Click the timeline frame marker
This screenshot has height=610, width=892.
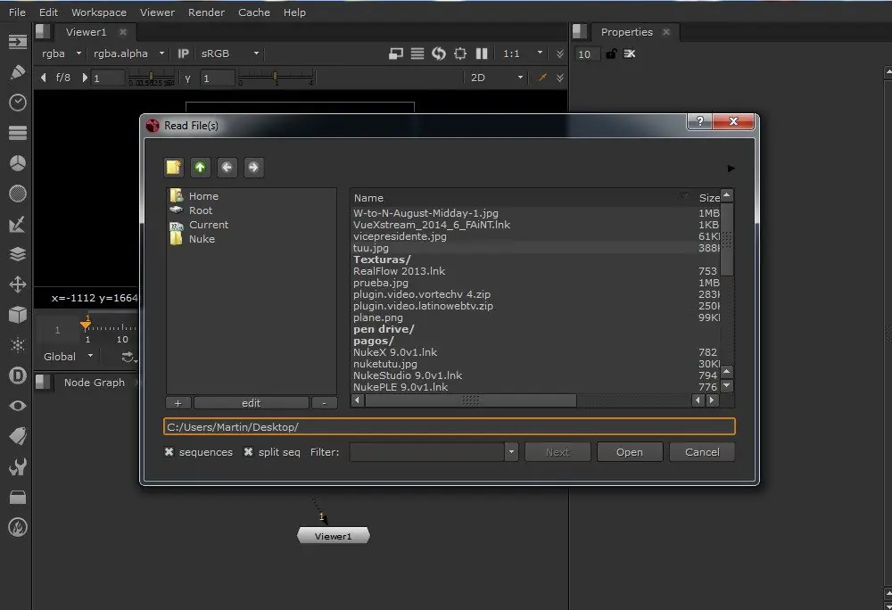coord(86,325)
